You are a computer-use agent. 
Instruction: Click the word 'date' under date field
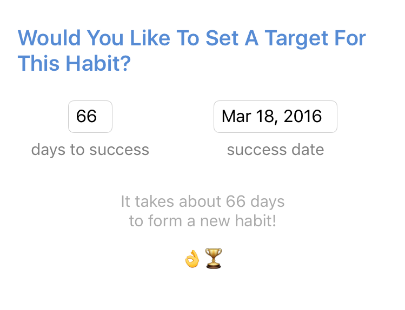pyautogui.click(x=308, y=150)
